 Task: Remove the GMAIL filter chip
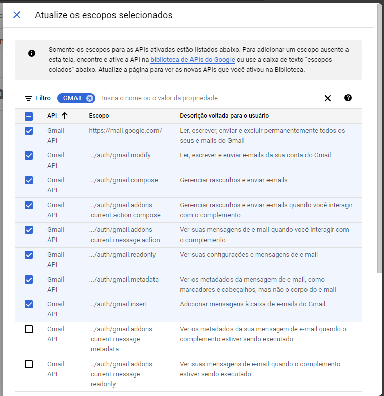point(90,98)
